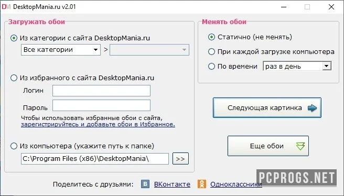Click into the Пароль input field
344x196 pixels.
(x=101, y=105)
